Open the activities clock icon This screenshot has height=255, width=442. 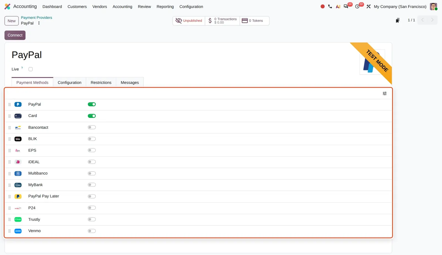point(357,6)
